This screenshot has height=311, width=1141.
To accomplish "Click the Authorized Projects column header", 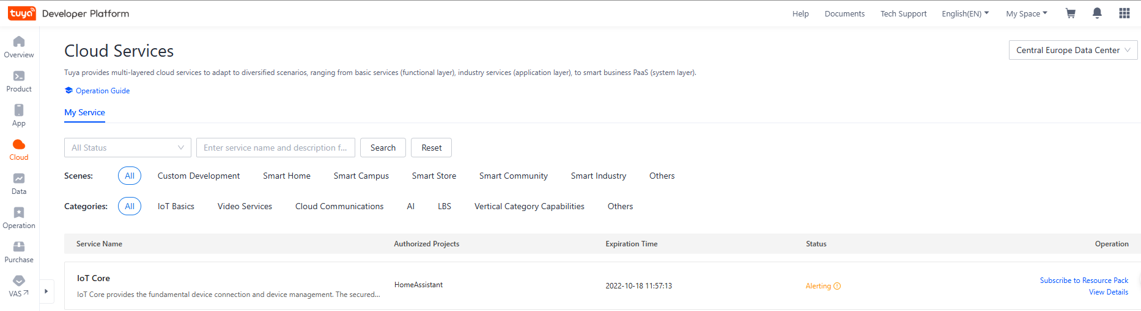I will [x=427, y=244].
